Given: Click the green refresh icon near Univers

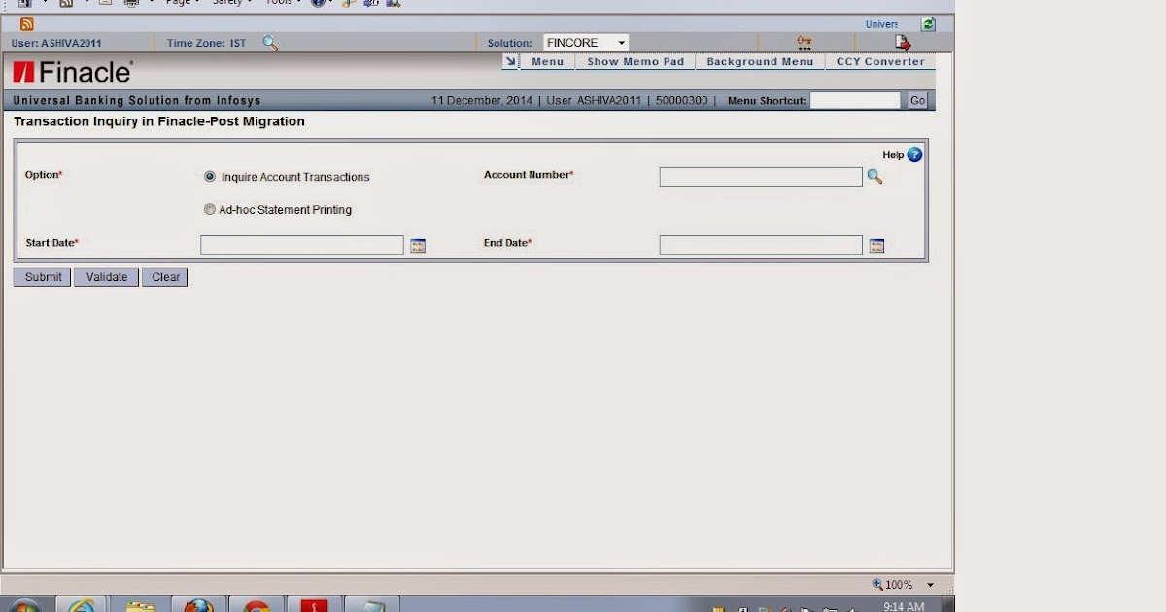Looking at the screenshot, I should point(928,24).
